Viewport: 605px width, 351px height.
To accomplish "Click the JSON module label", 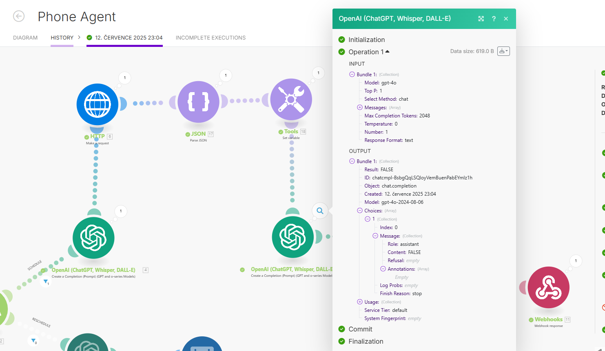I will click(198, 134).
